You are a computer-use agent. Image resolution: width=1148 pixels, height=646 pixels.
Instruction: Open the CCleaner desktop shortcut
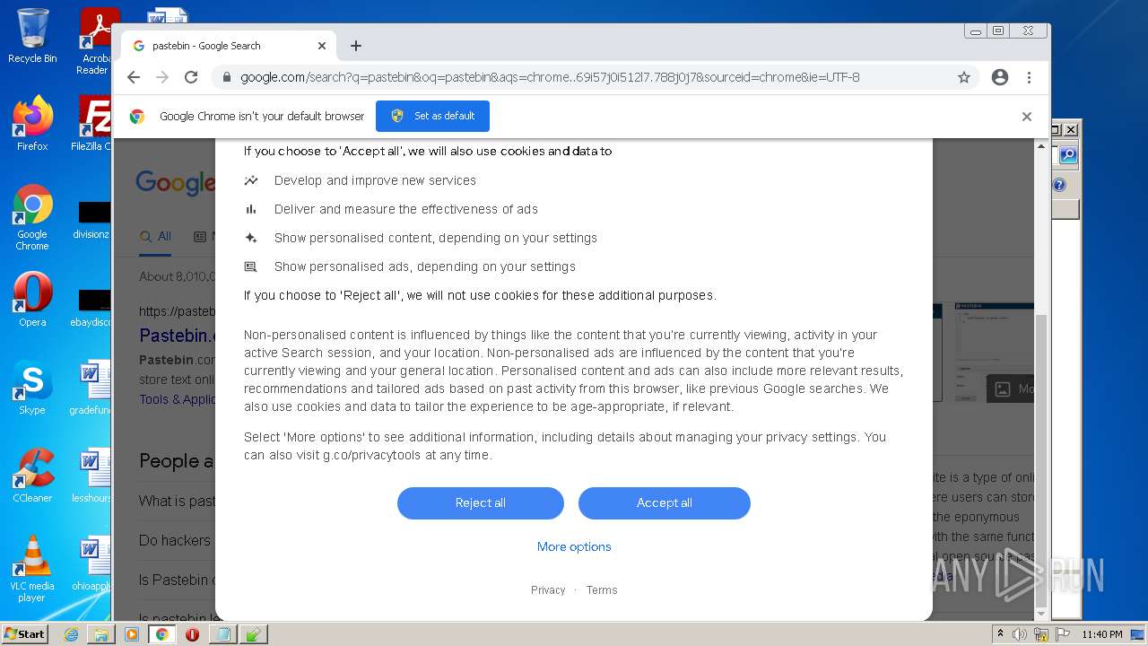32,476
